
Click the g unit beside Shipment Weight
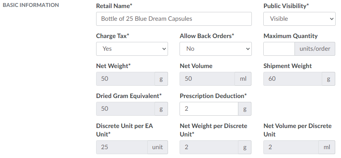pos(328,79)
